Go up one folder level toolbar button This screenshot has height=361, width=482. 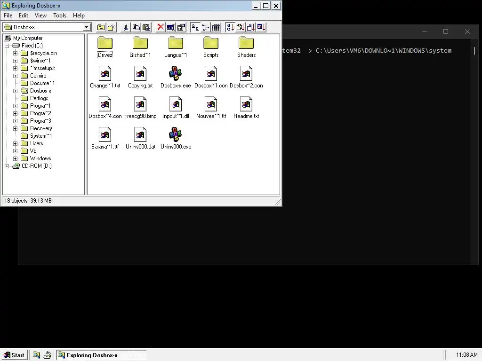[101, 27]
